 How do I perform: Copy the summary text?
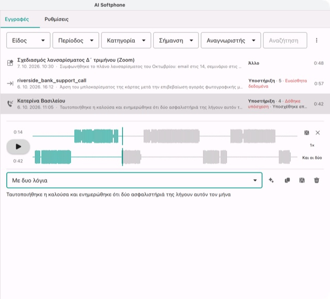coord(287,180)
